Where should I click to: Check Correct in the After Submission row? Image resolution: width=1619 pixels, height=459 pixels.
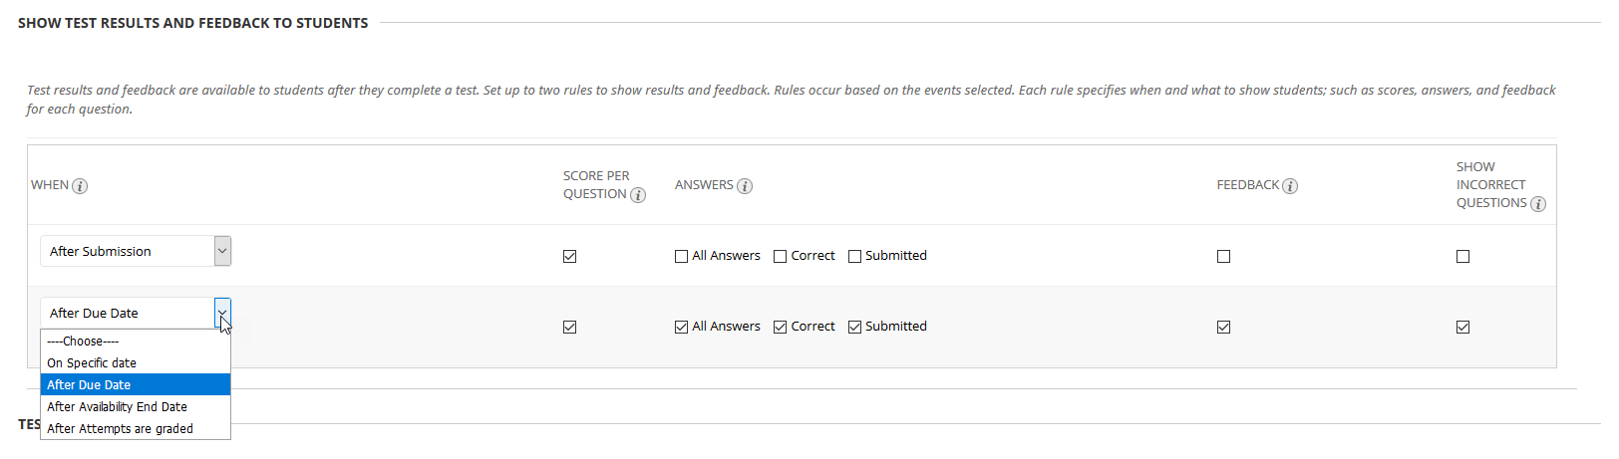pyautogui.click(x=780, y=256)
